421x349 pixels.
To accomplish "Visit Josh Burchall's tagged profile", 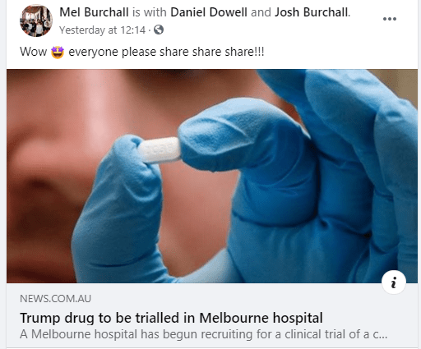I will coord(312,12).
